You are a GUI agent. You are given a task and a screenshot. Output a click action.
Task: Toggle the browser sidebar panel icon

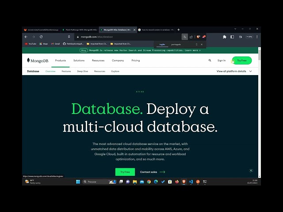(232, 37)
